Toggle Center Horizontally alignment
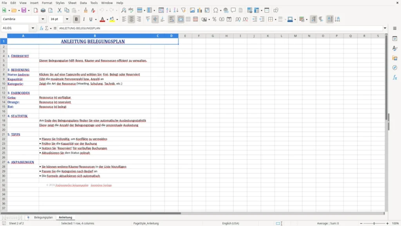This screenshot has width=401, height=226. pyautogui.click(x=132, y=19)
